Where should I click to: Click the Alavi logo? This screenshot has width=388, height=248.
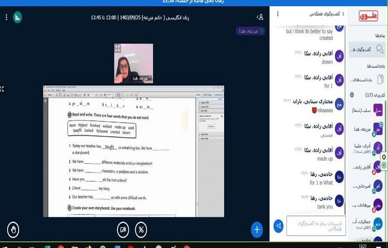368,16
